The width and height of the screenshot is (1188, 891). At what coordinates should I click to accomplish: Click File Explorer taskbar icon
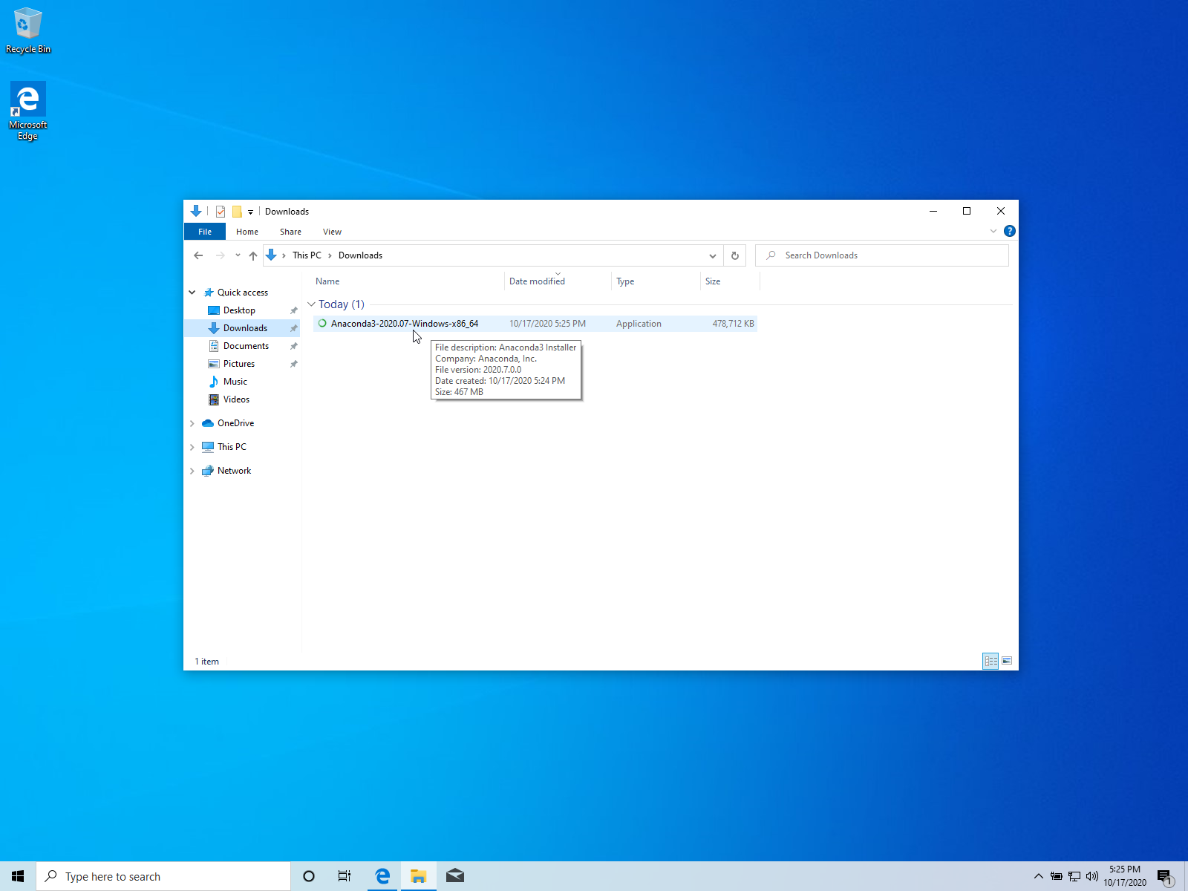pos(419,876)
